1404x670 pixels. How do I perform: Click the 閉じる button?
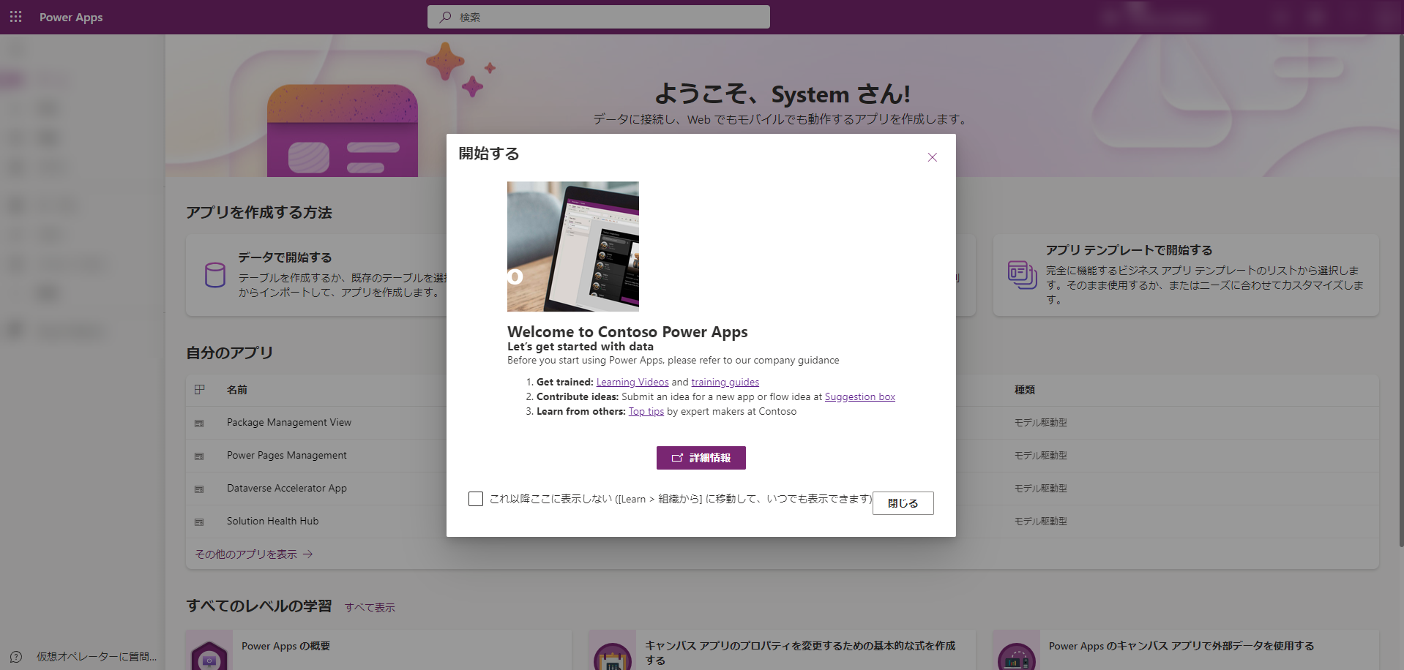point(903,503)
